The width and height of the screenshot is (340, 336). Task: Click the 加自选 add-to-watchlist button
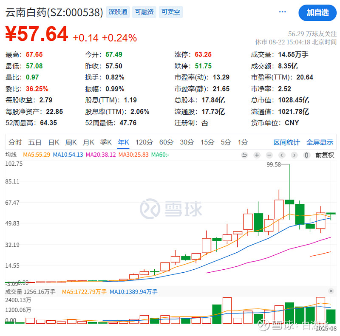pyautogui.click(x=317, y=13)
